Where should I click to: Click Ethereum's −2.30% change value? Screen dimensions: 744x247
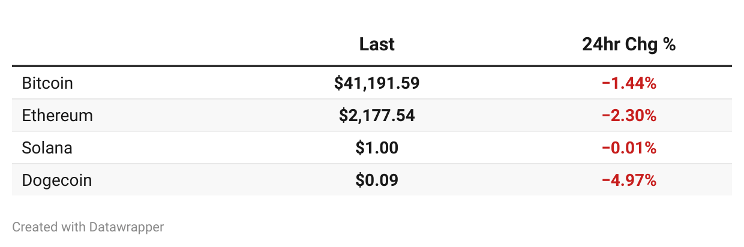pos(629,116)
